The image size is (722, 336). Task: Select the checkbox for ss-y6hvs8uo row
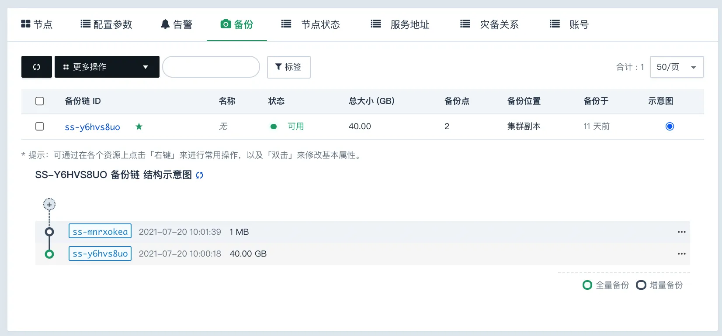[x=39, y=126]
